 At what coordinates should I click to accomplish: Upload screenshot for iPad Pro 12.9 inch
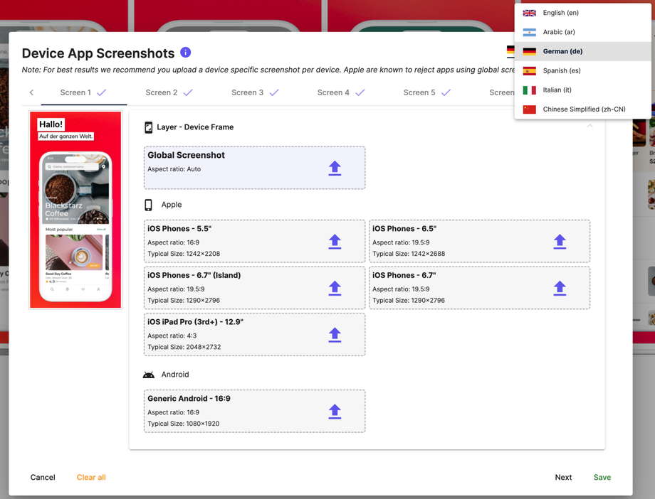(x=335, y=336)
